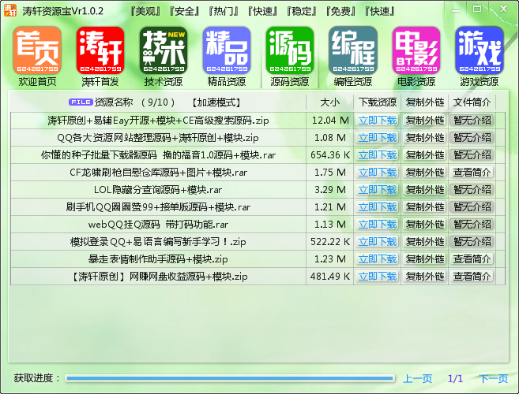
Task: Click 暂无介绍 for webQQ挂Q源码 row
Action: 472,225
